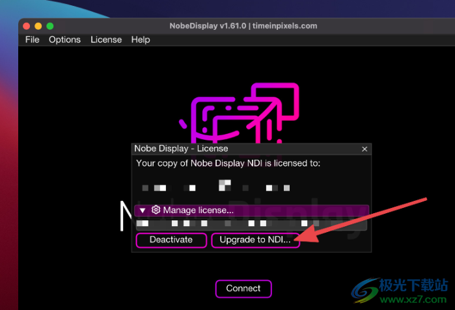Screen dimensions: 455x310
Task: Click the 'Nobe Display - License' dialog title
Action: point(181,149)
